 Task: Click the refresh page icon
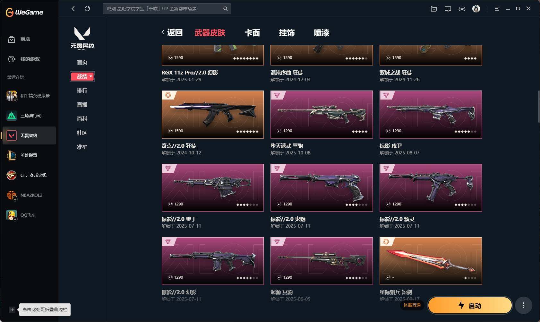pos(87,9)
